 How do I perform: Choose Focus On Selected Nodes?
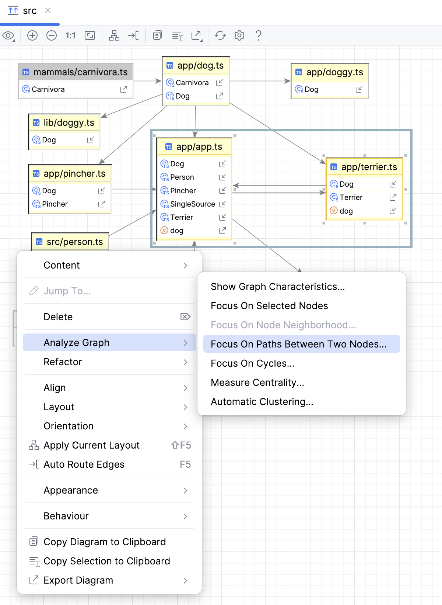[302, 306]
